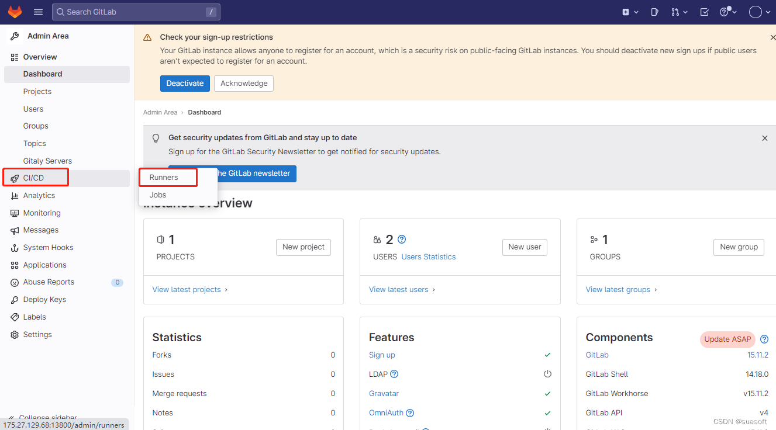Viewport: 776px width, 430px height.
Task: Click the Overview sidebar icon
Action: coord(15,57)
